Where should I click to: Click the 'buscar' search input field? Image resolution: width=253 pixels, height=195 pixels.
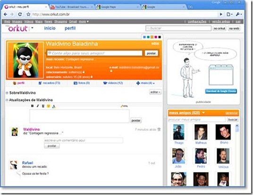(x=178, y=28)
